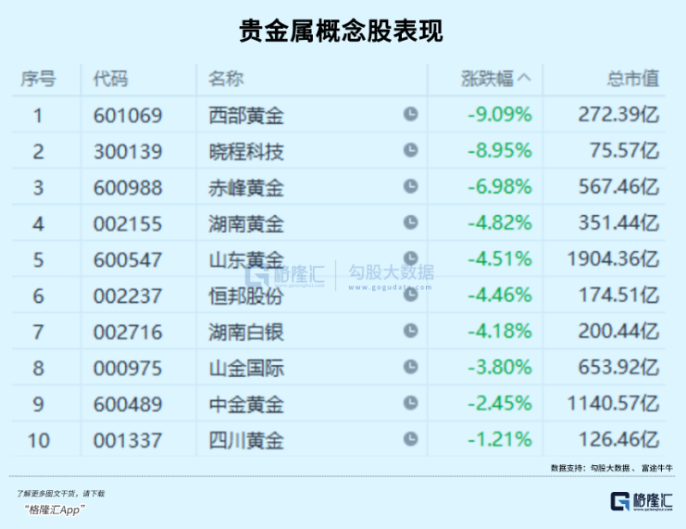Click clock icon beside 湖南黄金
Image resolution: width=686 pixels, height=529 pixels.
(x=410, y=223)
